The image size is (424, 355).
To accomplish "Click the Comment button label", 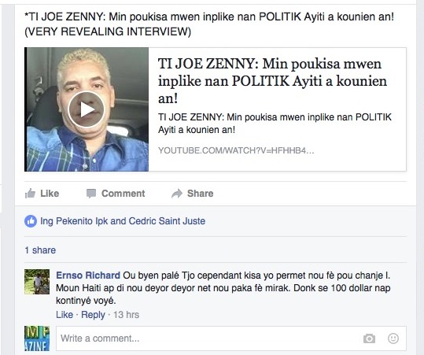I will [x=124, y=194].
